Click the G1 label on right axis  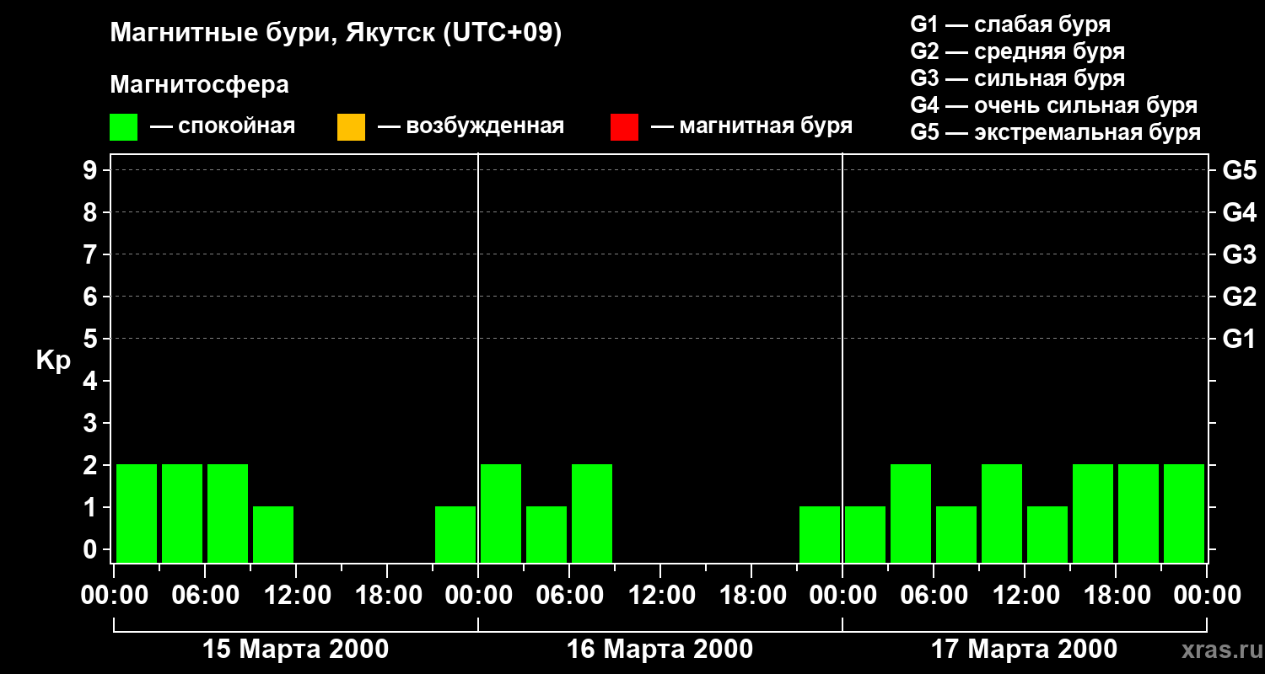click(1239, 339)
